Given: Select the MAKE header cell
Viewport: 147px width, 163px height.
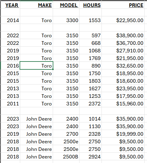Looking at the screenshot, I should (x=36, y=5).
